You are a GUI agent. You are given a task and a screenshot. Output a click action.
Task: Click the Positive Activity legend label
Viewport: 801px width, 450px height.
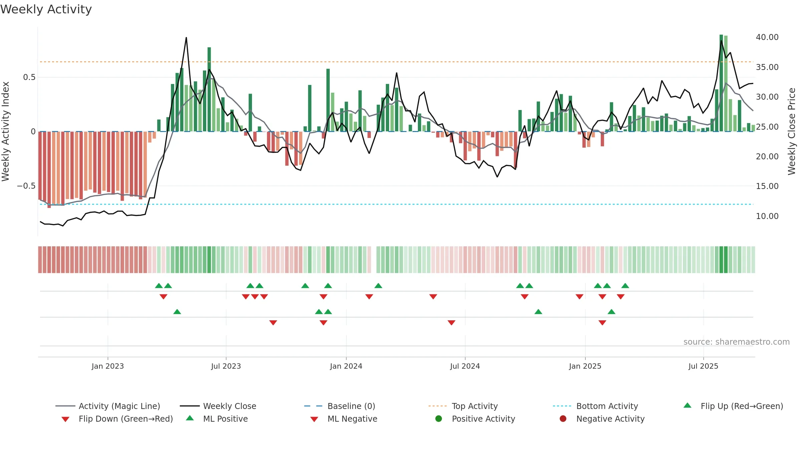(x=484, y=419)
